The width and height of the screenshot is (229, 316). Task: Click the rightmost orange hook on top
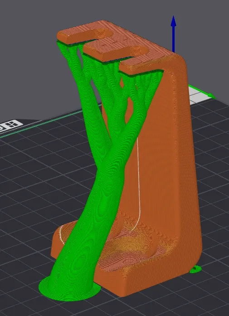(141, 65)
